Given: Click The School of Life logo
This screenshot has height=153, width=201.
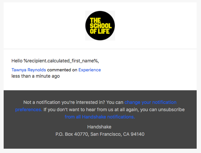Looking at the screenshot, I should [x=100, y=26].
